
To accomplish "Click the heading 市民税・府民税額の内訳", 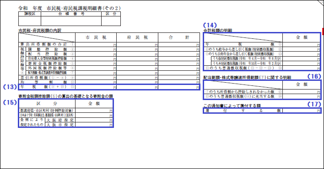I will pos(40,30).
